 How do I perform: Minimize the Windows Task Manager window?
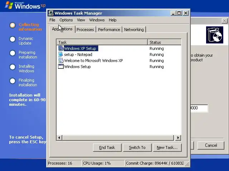click(173, 13)
